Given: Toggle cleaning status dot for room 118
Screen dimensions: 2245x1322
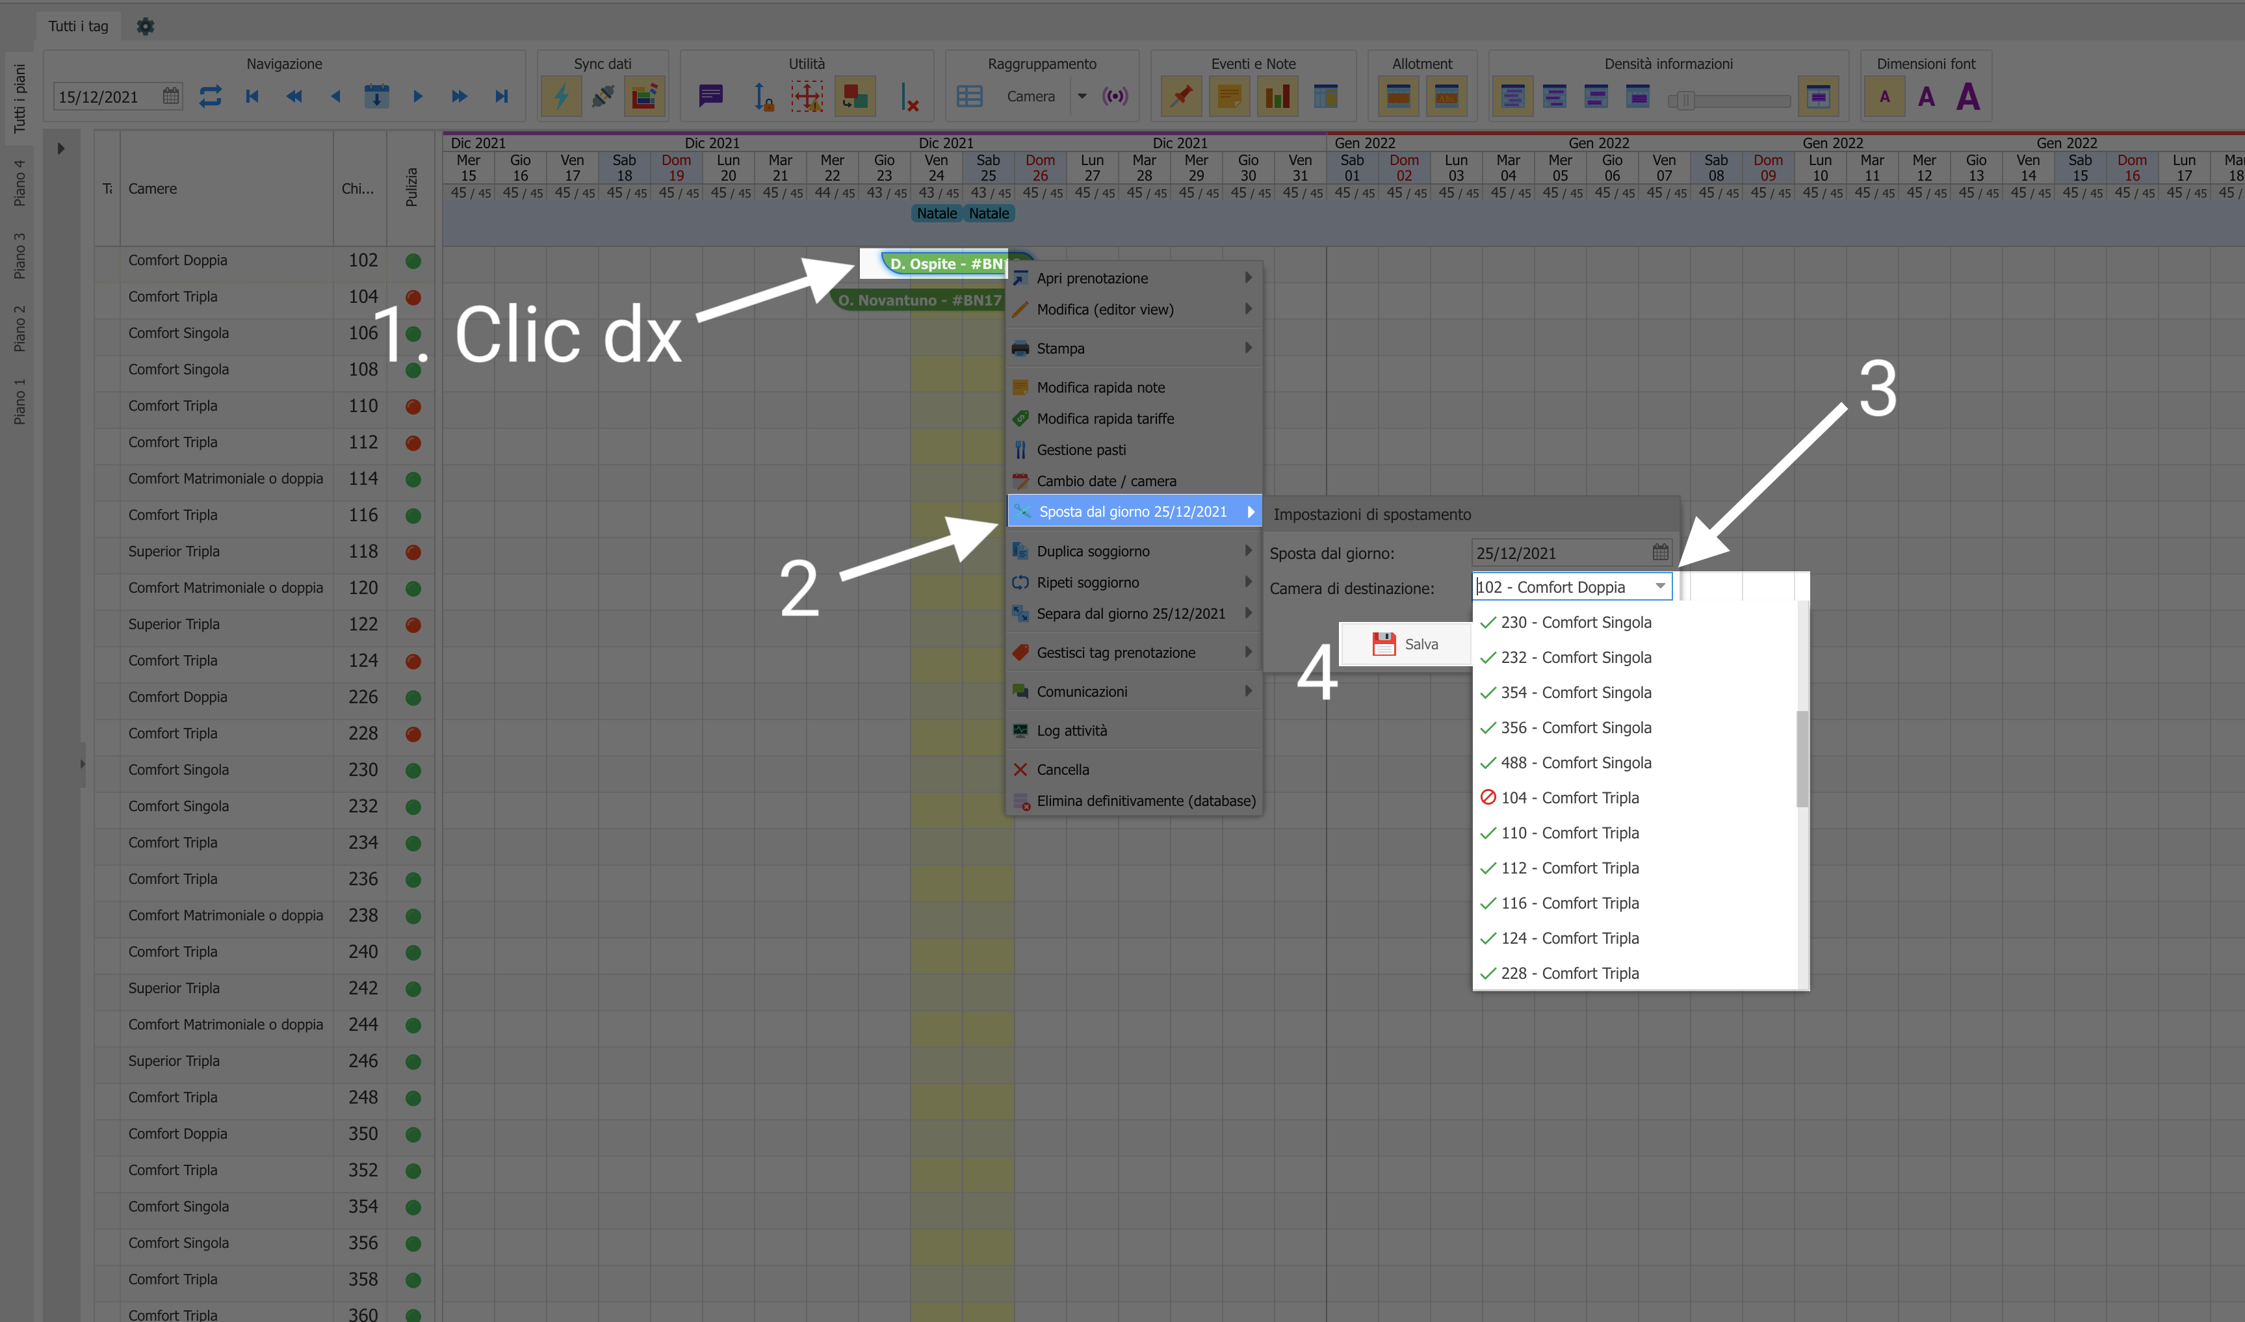Looking at the screenshot, I should [x=413, y=552].
